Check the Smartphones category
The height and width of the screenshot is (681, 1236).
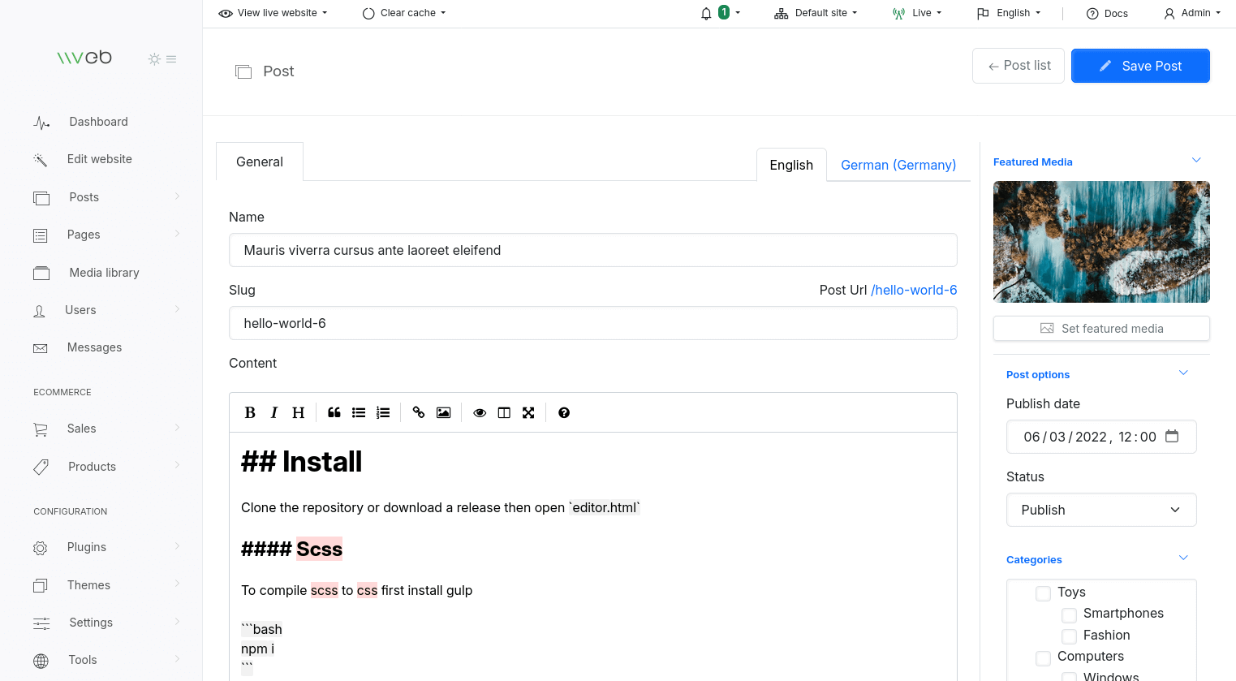click(1070, 615)
